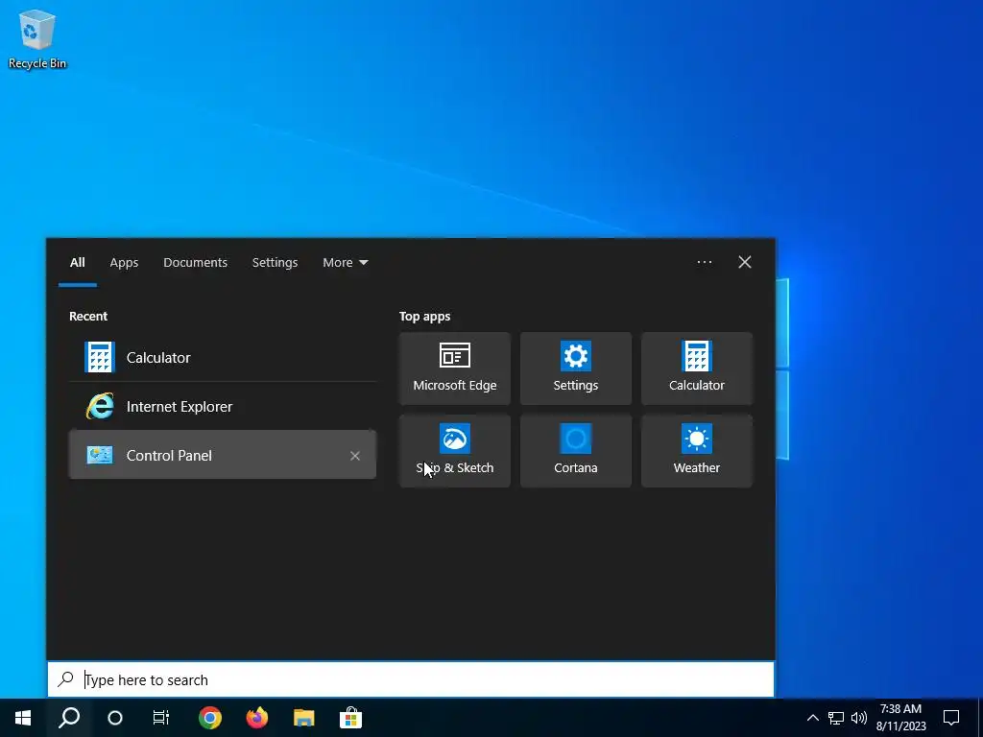Remove Control Panel from the Recent list
Screen dimensions: 983x737
[355, 456]
